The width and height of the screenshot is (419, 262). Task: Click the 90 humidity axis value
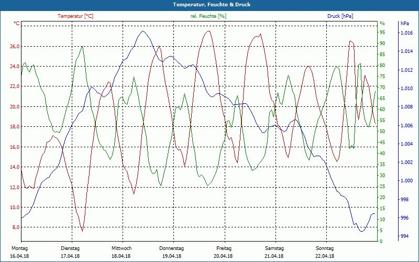click(x=382, y=43)
